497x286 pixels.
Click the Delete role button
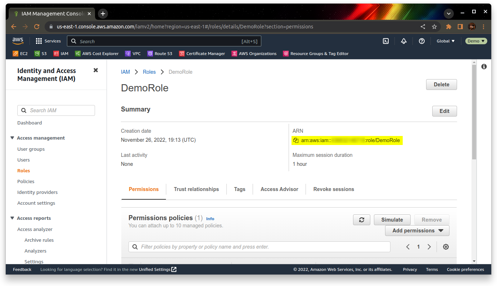point(442,85)
